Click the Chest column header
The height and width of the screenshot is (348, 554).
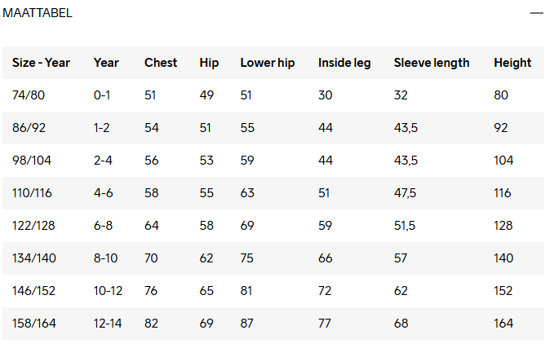[x=161, y=63]
